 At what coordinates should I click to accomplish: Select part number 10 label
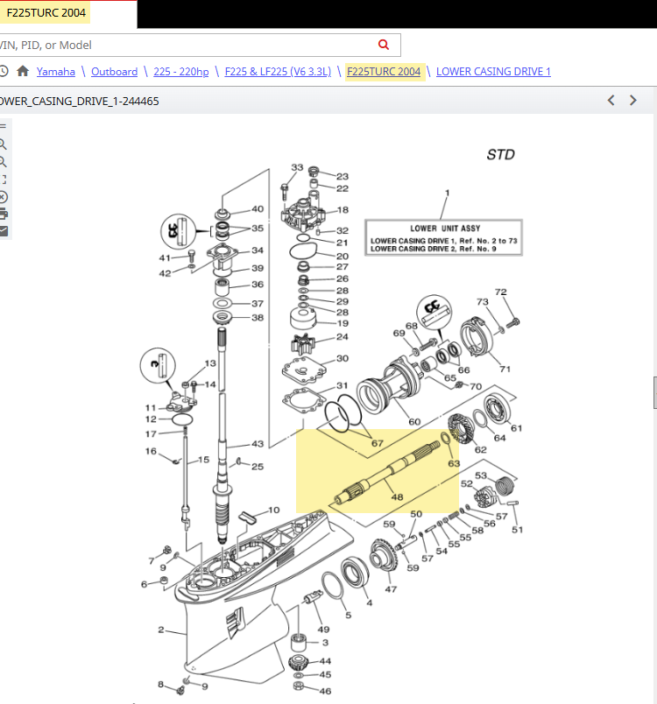click(274, 510)
